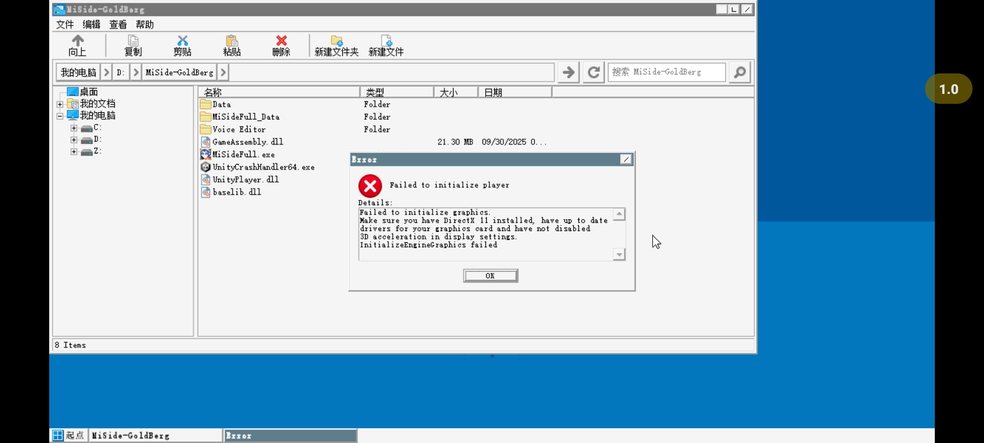Expand the D: drive tree node
Viewport: 984px width, 443px height.
[74, 140]
